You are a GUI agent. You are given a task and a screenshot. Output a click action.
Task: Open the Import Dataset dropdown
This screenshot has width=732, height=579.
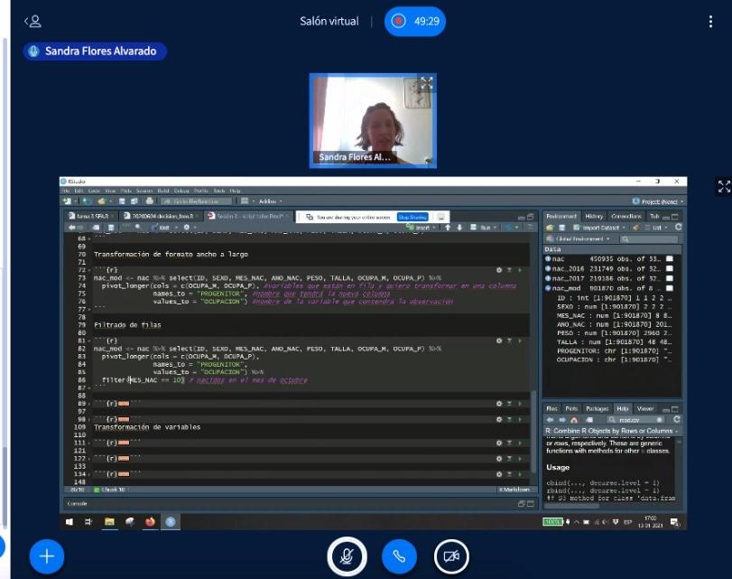click(597, 228)
